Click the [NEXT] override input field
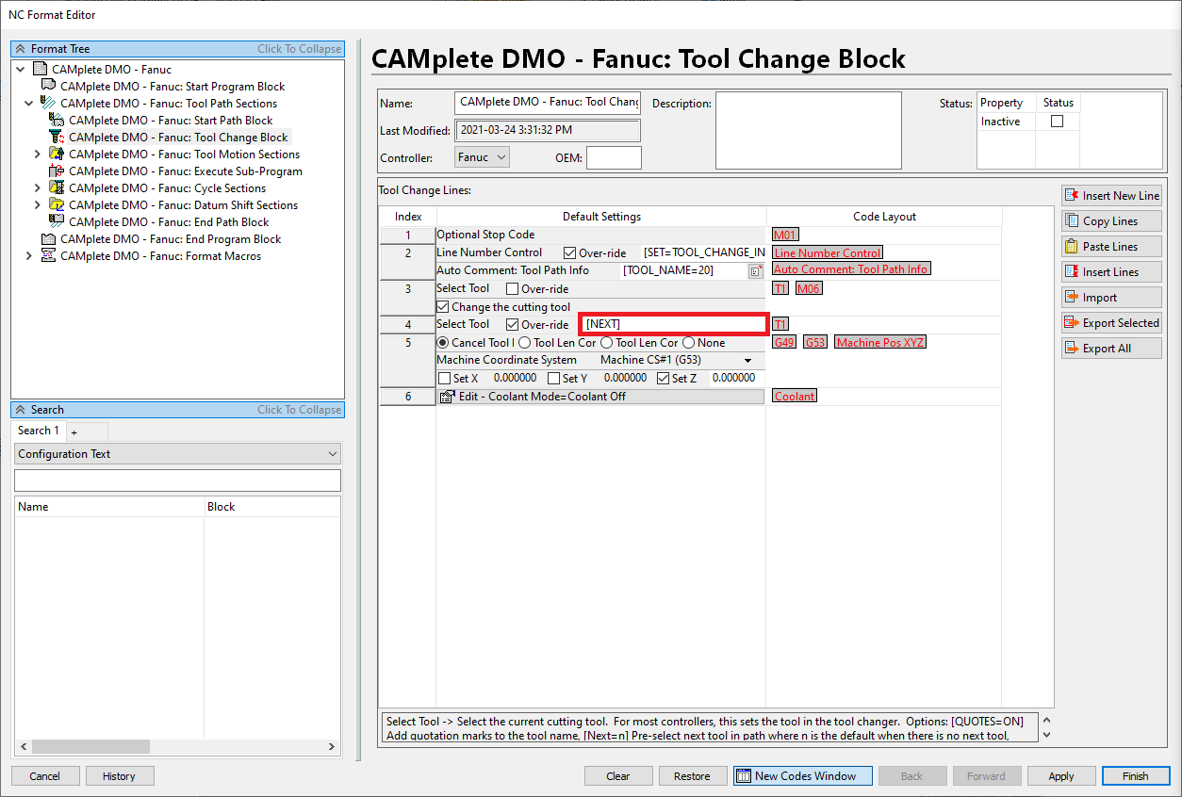The image size is (1182, 797). pyautogui.click(x=673, y=324)
